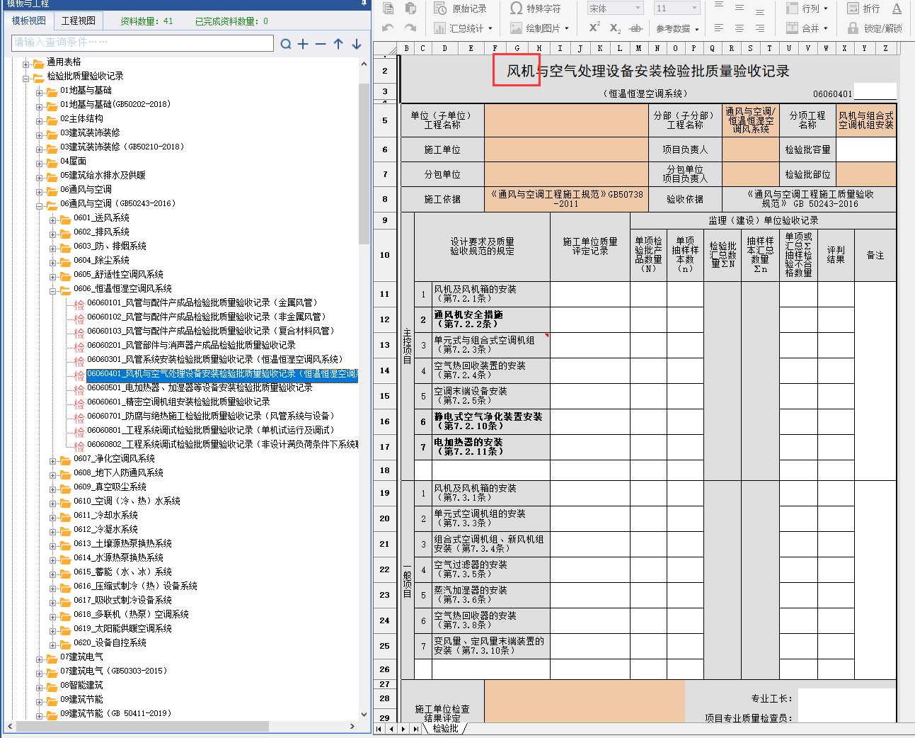
Task: Open the 行列 rows and columns dropdown
Action: [x=807, y=8]
